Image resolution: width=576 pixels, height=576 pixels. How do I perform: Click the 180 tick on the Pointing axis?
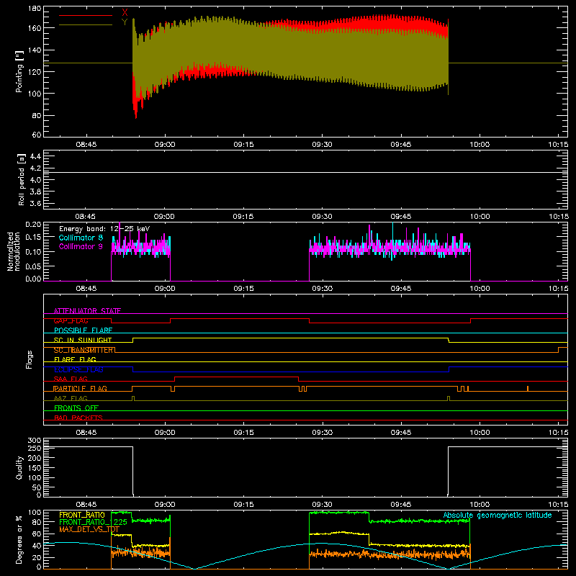pyautogui.click(x=35, y=9)
